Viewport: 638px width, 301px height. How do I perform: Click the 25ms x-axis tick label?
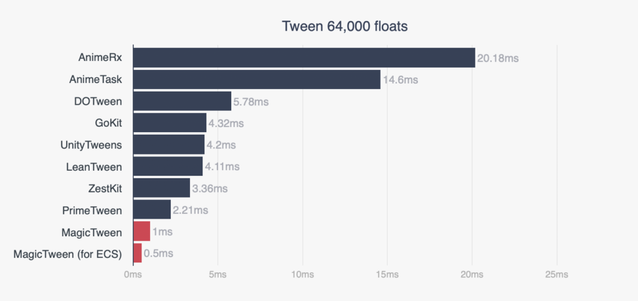[x=556, y=275]
